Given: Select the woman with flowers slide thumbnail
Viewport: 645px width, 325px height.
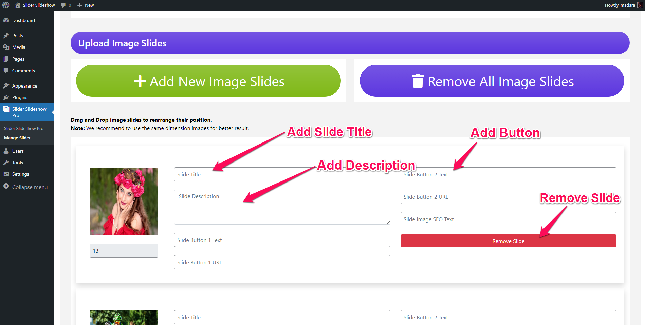Looking at the screenshot, I should tap(124, 202).
